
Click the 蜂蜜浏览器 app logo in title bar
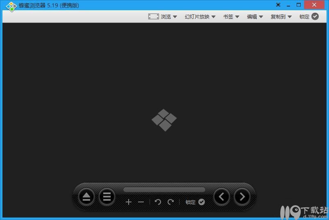tap(11, 6)
